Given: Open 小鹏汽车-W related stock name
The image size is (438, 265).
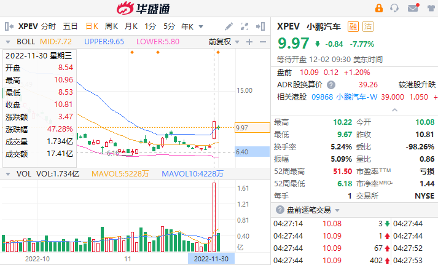Looking at the screenshot, I should click(357, 97).
